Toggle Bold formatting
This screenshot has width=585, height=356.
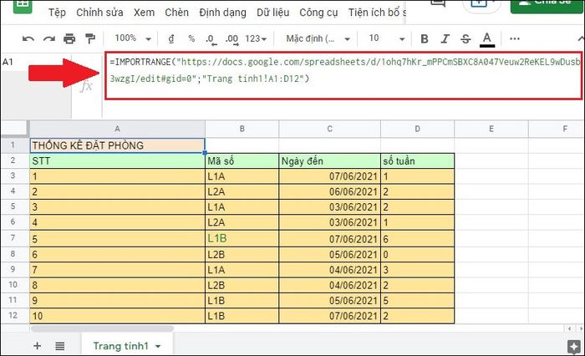pyautogui.click(x=425, y=38)
